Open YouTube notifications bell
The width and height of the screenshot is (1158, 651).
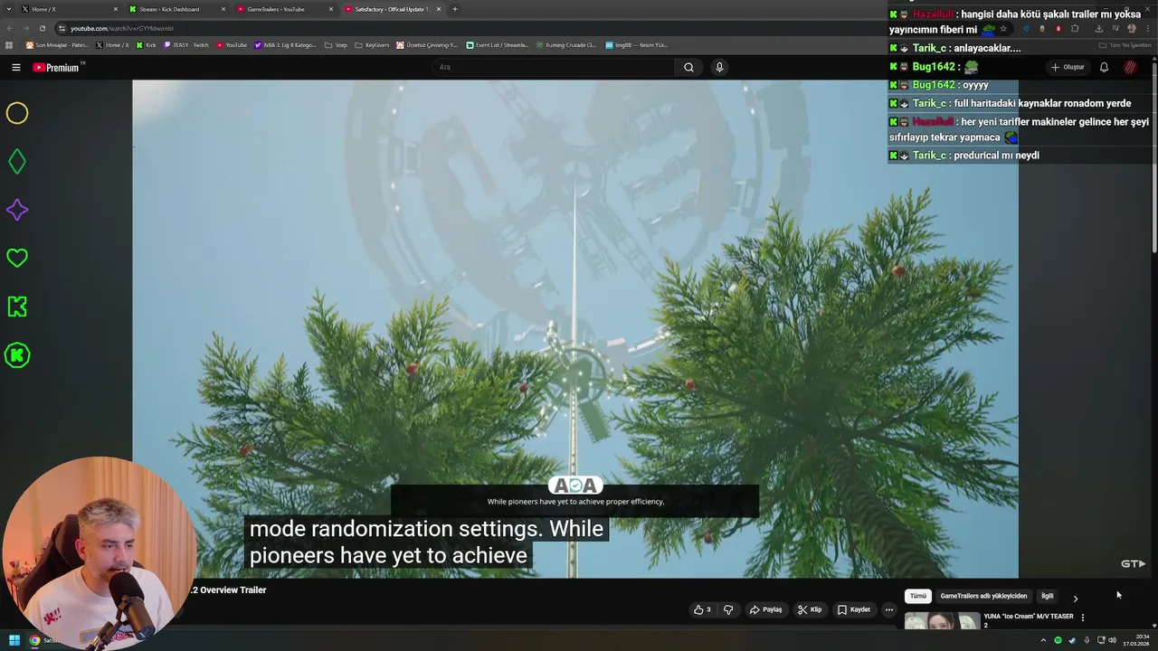(1104, 67)
